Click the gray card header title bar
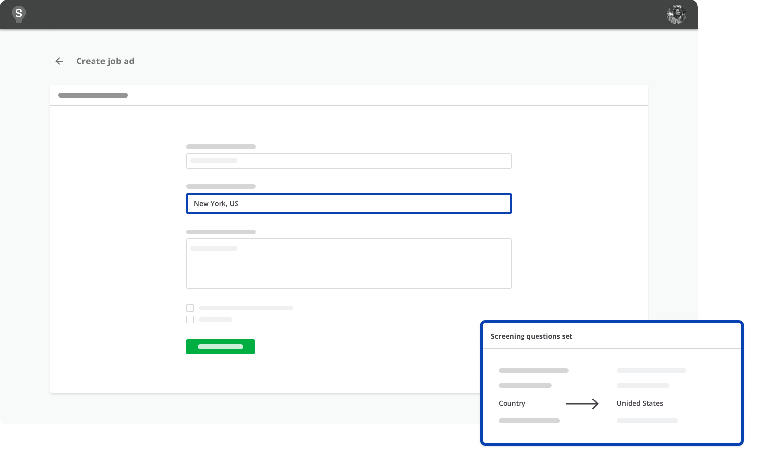Image resolution: width=760 pixels, height=462 pixels. coord(93,95)
